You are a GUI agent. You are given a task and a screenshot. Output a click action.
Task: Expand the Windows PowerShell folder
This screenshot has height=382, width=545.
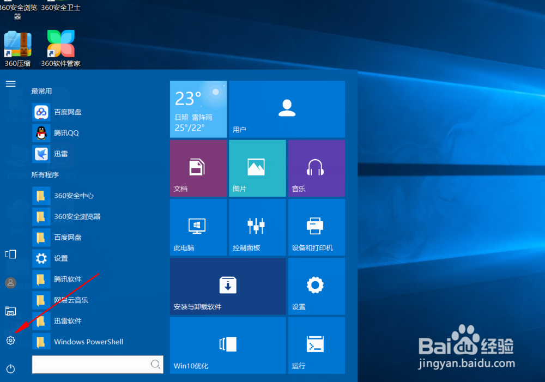98,341
